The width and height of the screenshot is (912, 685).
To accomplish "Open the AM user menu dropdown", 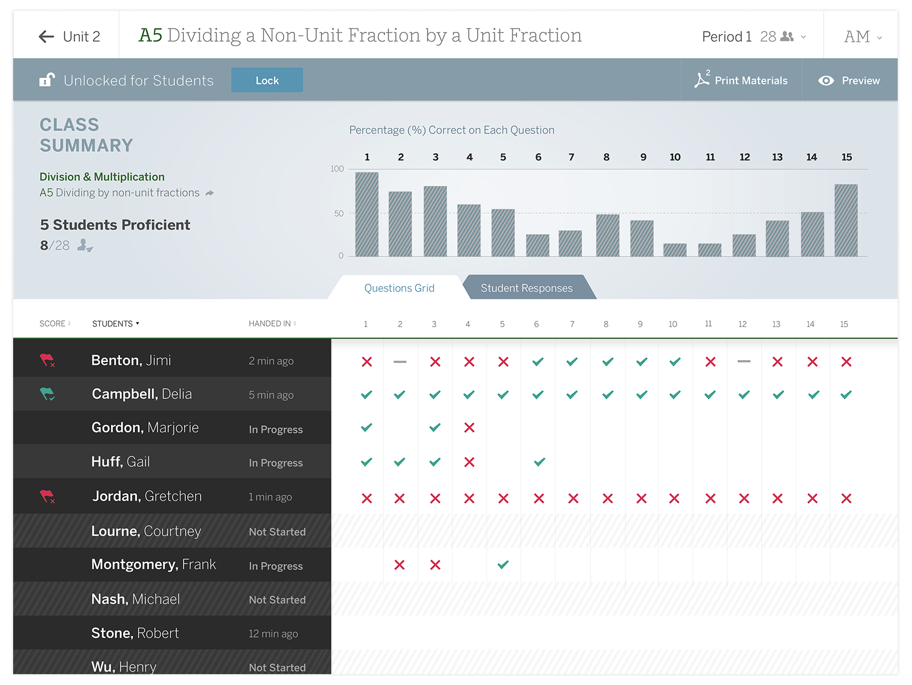I will click(x=863, y=36).
